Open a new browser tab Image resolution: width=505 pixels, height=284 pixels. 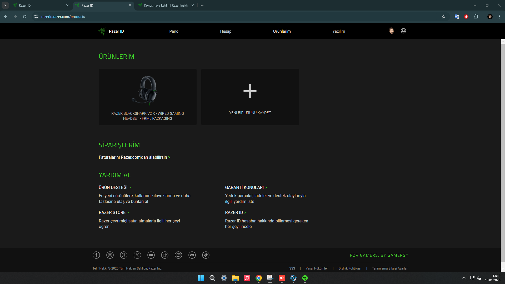pyautogui.click(x=202, y=5)
